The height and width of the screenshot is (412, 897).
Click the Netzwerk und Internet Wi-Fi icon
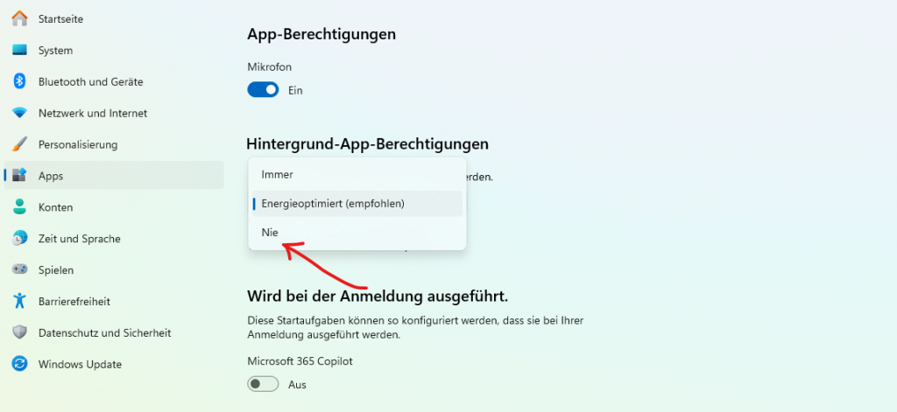(x=19, y=113)
